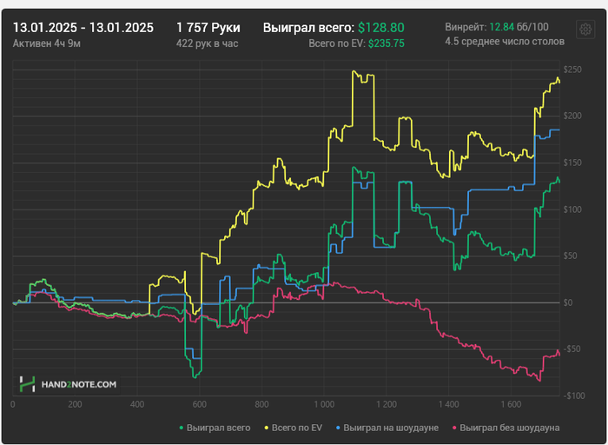608x445 pixels.
Task: Click the -$100 y-axis label
Action: coord(573,395)
